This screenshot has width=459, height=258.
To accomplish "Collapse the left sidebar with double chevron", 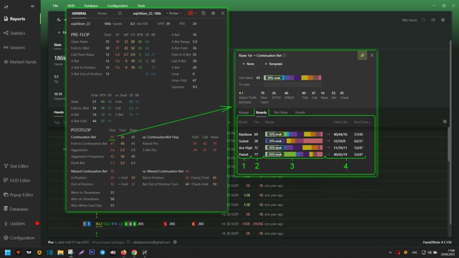I will point(32,6).
